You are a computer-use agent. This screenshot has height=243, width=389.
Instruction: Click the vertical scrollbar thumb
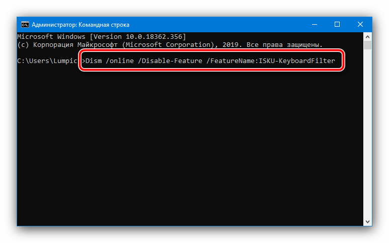tap(367, 45)
